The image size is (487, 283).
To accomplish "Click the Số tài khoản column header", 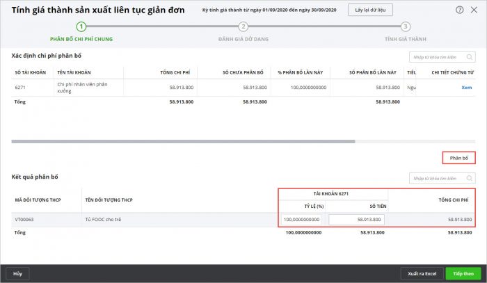I will click(x=29, y=72).
